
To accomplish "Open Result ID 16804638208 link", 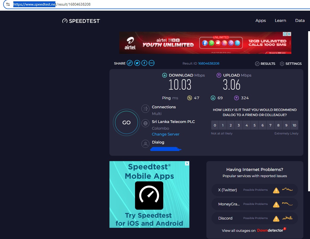I will tap(209, 63).
